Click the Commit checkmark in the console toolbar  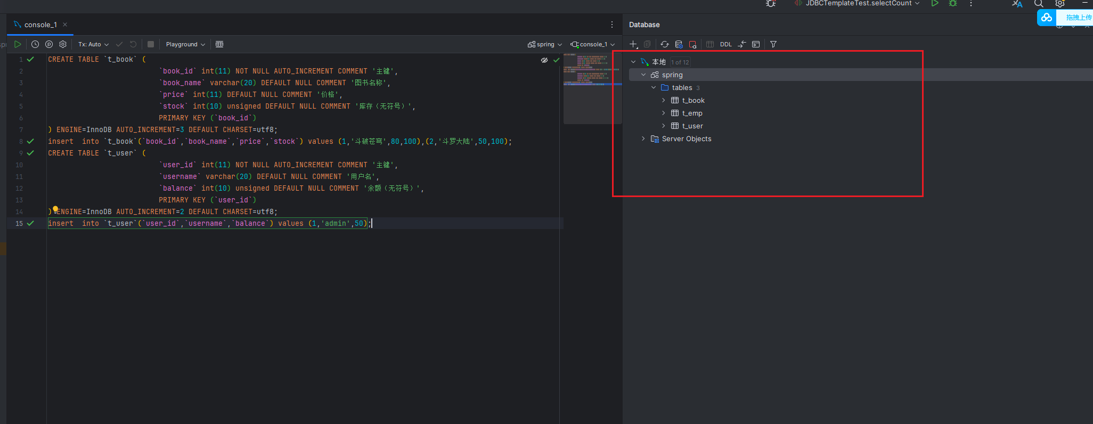[119, 44]
